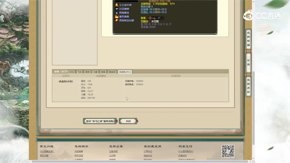Screen dimensions: 290x163
Task: Click the 春风拂面 flame skill icon
Action: pyautogui.click(x=116, y=16)
